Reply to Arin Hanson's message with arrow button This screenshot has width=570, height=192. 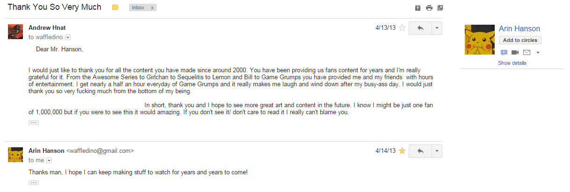click(420, 151)
